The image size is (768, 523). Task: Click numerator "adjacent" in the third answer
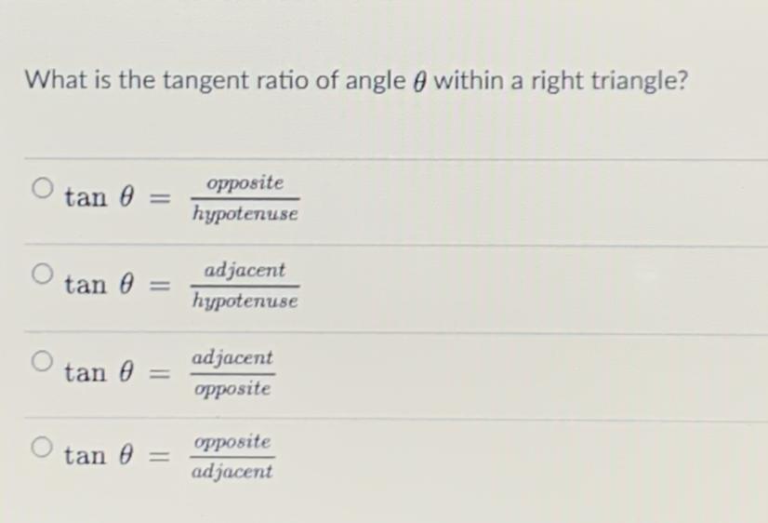232,357
